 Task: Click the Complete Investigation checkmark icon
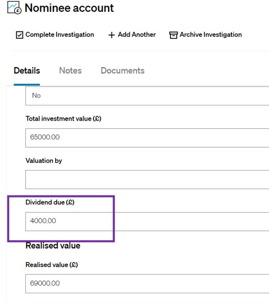click(19, 35)
